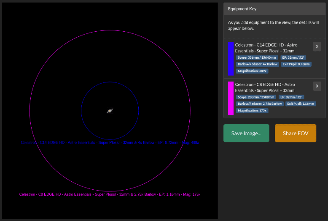Click the 'Magnification: 175x' tag
The image size is (328, 221).
click(252, 111)
